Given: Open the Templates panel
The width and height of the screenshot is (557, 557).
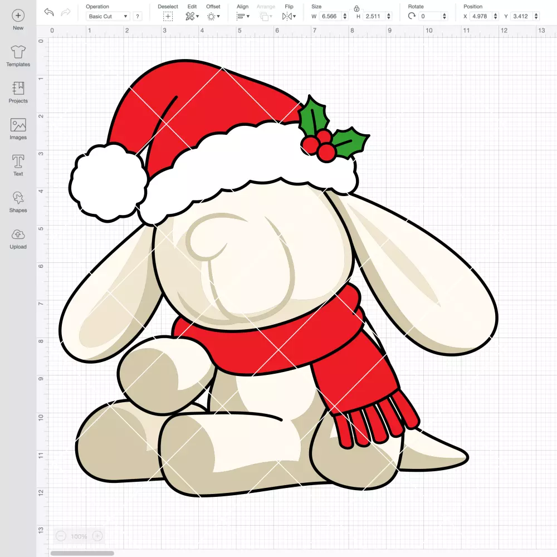Looking at the screenshot, I should click(18, 56).
